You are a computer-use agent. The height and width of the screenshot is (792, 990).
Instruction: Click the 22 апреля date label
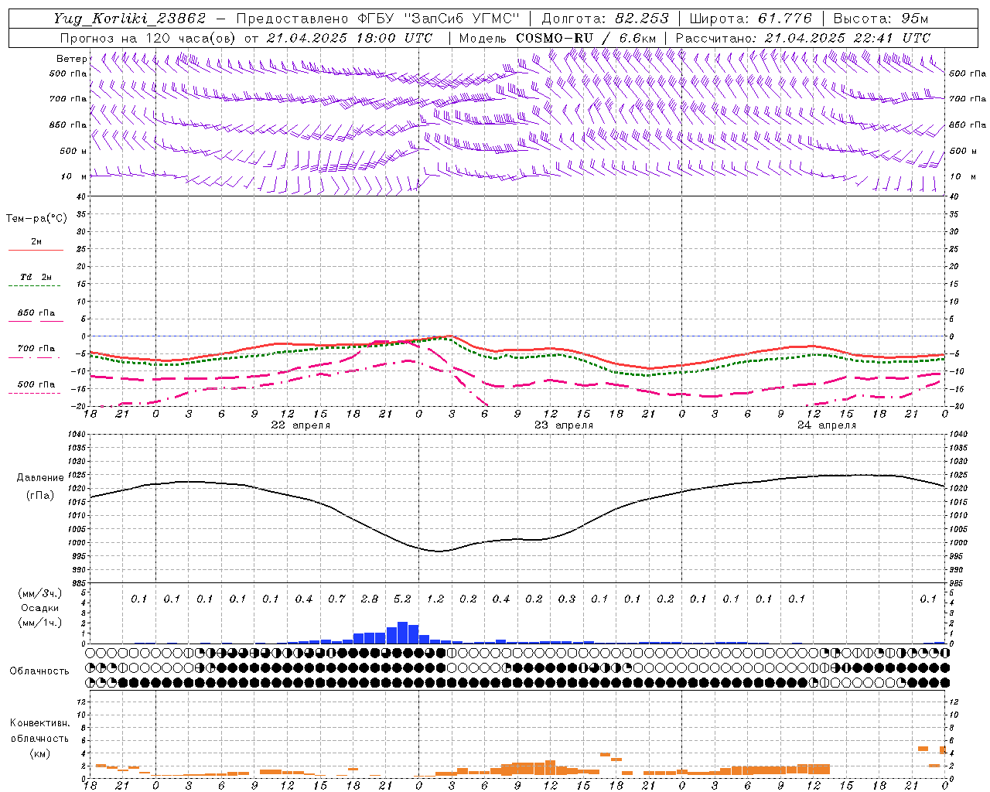300,425
